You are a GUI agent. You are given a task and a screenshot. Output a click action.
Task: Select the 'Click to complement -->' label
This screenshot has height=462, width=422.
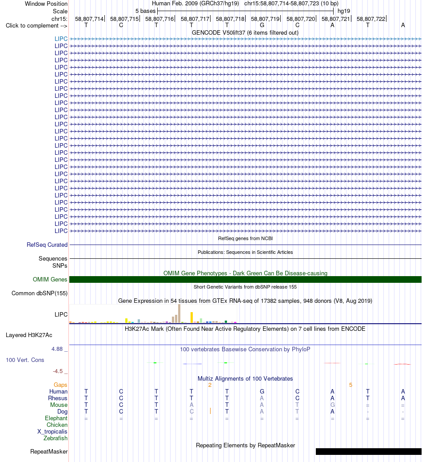tap(36, 26)
